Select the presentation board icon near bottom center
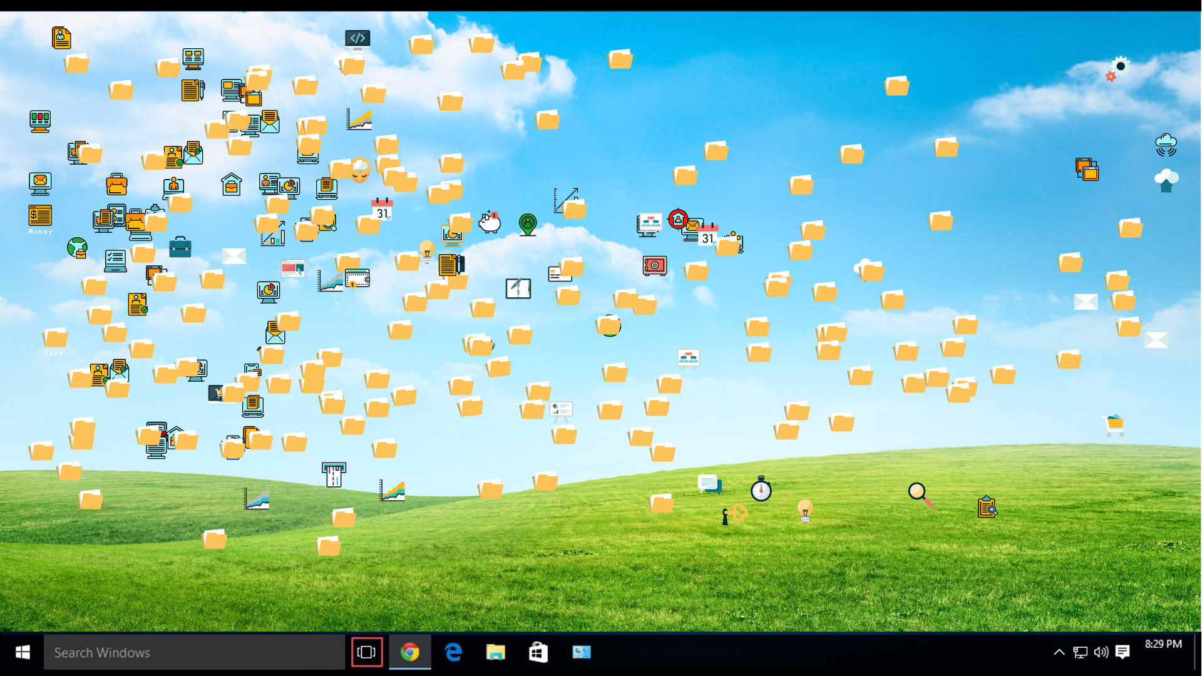Image resolution: width=1202 pixels, height=676 pixels. pos(561,412)
